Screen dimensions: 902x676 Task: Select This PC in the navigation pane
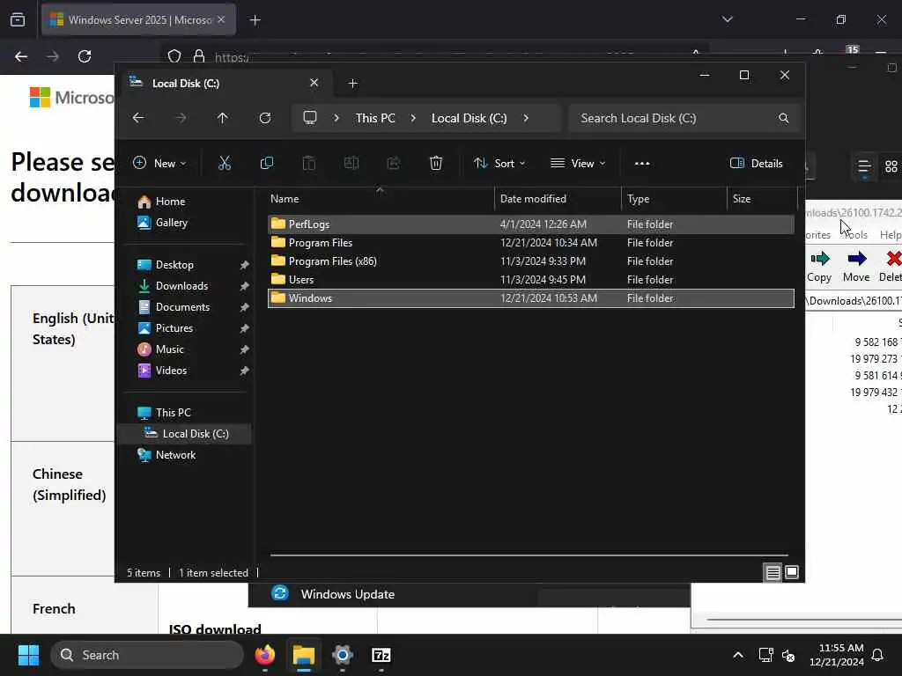[x=174, y=412]
